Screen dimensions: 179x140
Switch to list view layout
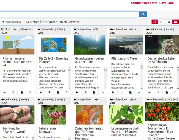click(x=169, y=22)
